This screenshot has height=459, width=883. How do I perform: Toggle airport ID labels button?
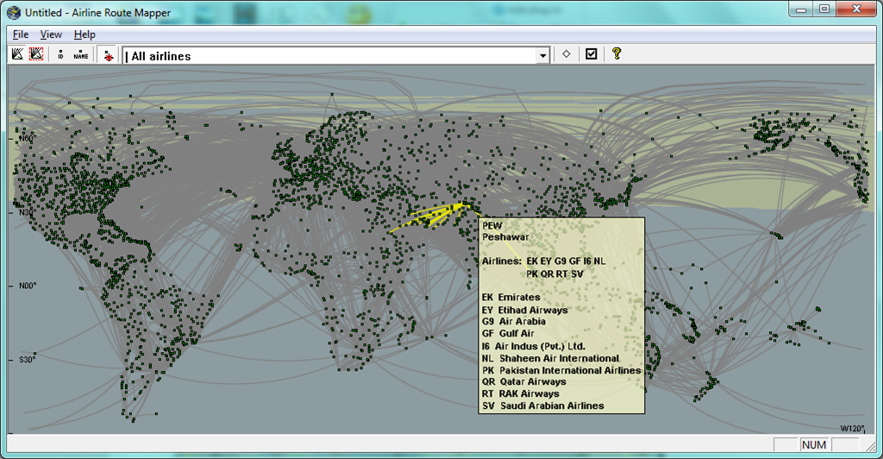61,54
